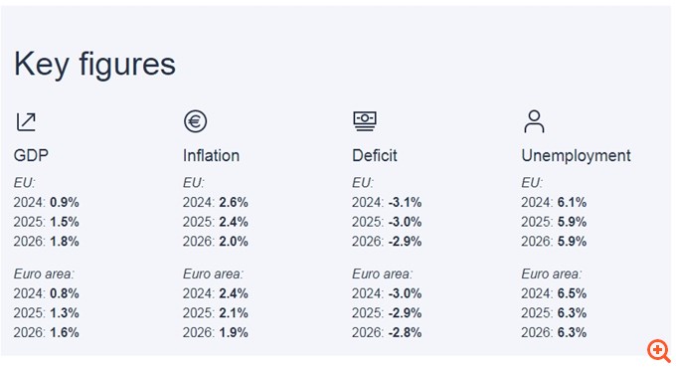This screenshot has width=676, height=368.
Task: Click the Key figures heading
Action: coord(94,64)
